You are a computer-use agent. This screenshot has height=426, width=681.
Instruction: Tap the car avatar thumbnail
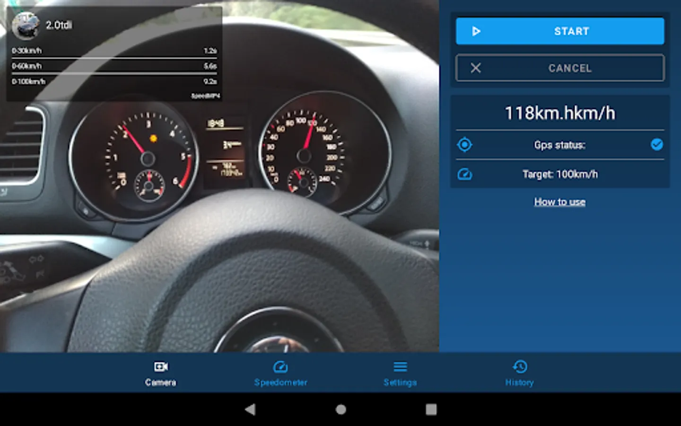[x=26, y=26]
